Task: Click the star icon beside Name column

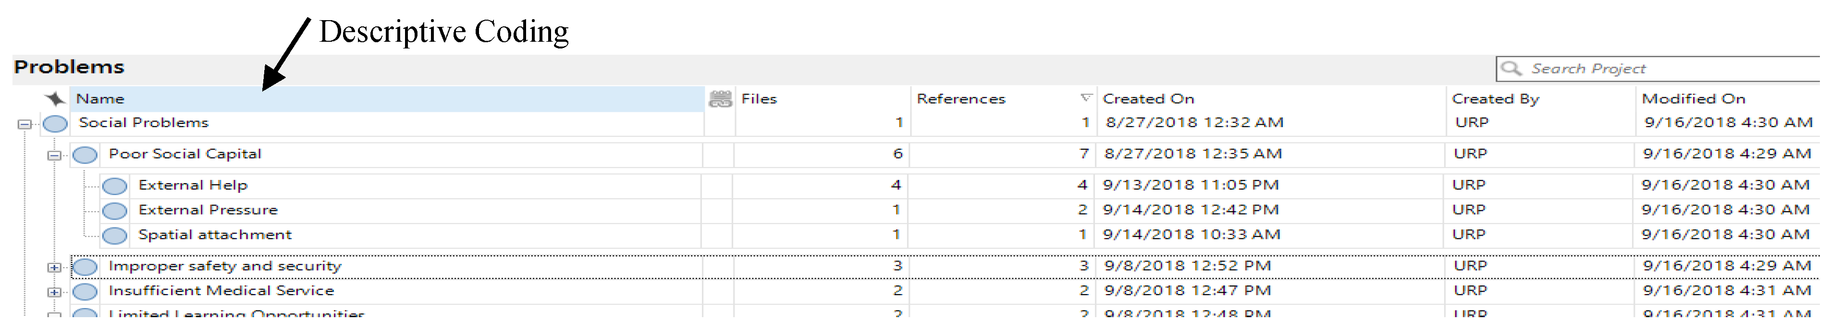Action: [x=55, y=99]
